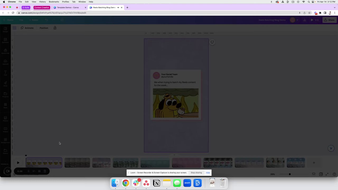Screen dimensions: 338x190
Task: Open the Text panel in Canva sidebar
Action: [x=5, y=73]
